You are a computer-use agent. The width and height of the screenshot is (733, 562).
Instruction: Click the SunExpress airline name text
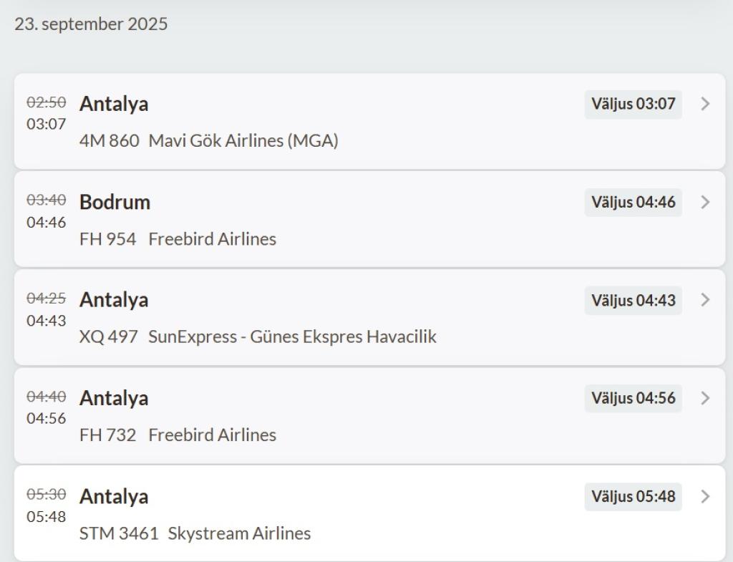292,336
